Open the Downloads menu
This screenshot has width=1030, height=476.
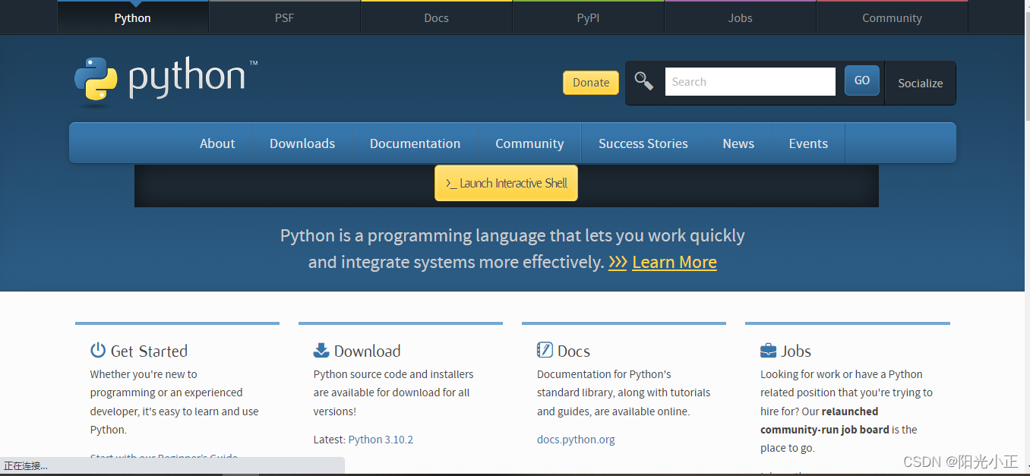click(x=302, y=143)
